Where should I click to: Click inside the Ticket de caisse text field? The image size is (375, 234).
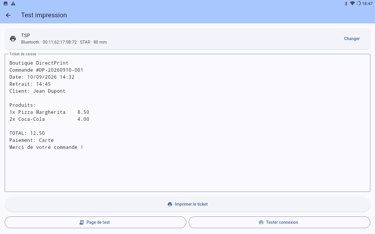[x=187, y=123]
